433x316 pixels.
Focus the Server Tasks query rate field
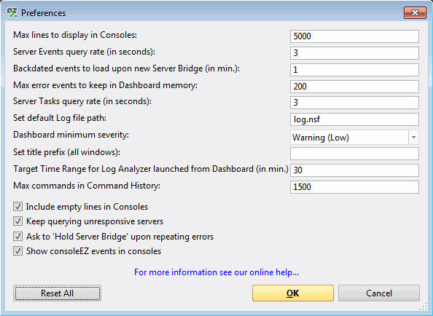[354, 103]
